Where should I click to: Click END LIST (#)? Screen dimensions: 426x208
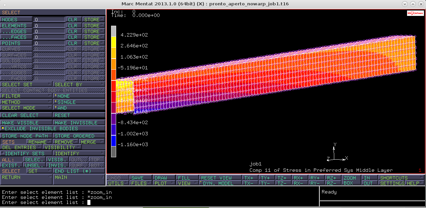(x=79, y=171)
